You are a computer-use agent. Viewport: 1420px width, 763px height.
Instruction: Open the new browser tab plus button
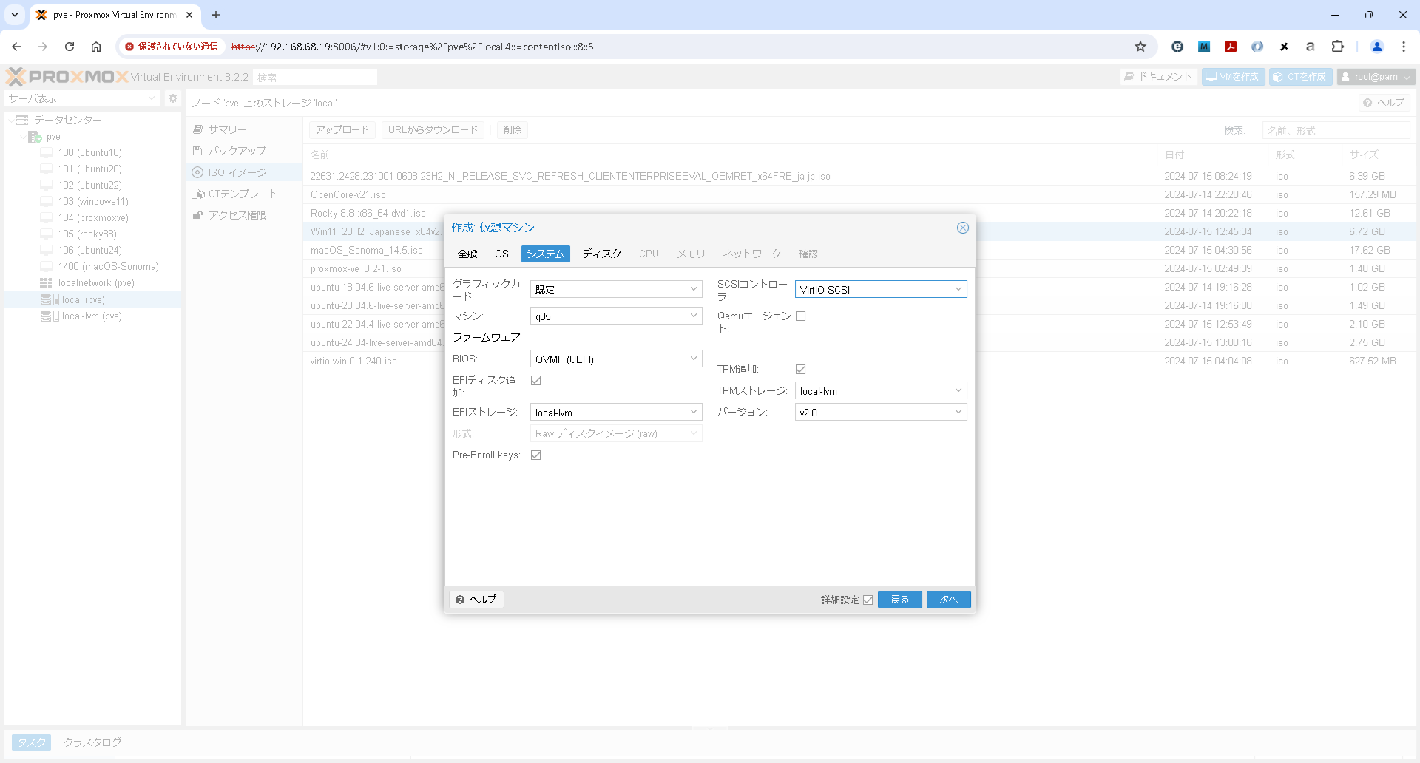[x=216, y=15]
